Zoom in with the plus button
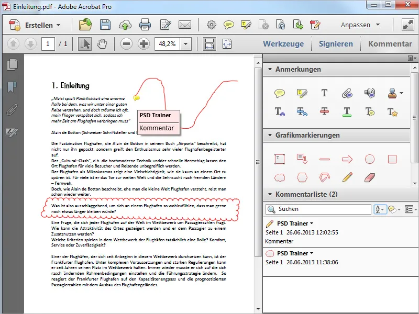The height and width of the screenshot is (314, 419). (144, 44)
